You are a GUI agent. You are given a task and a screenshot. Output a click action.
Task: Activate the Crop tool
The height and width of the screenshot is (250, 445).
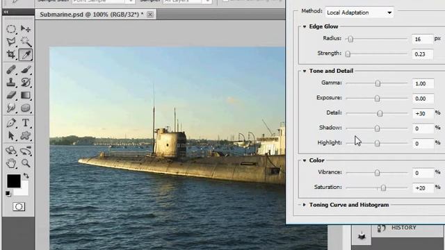[11, 54]
